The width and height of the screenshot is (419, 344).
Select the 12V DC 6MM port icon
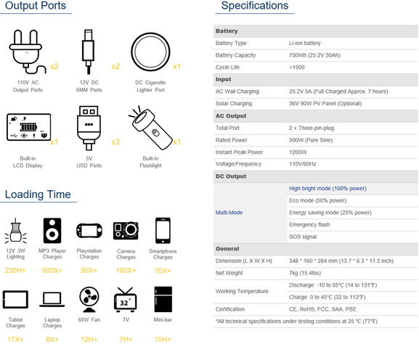89,52
